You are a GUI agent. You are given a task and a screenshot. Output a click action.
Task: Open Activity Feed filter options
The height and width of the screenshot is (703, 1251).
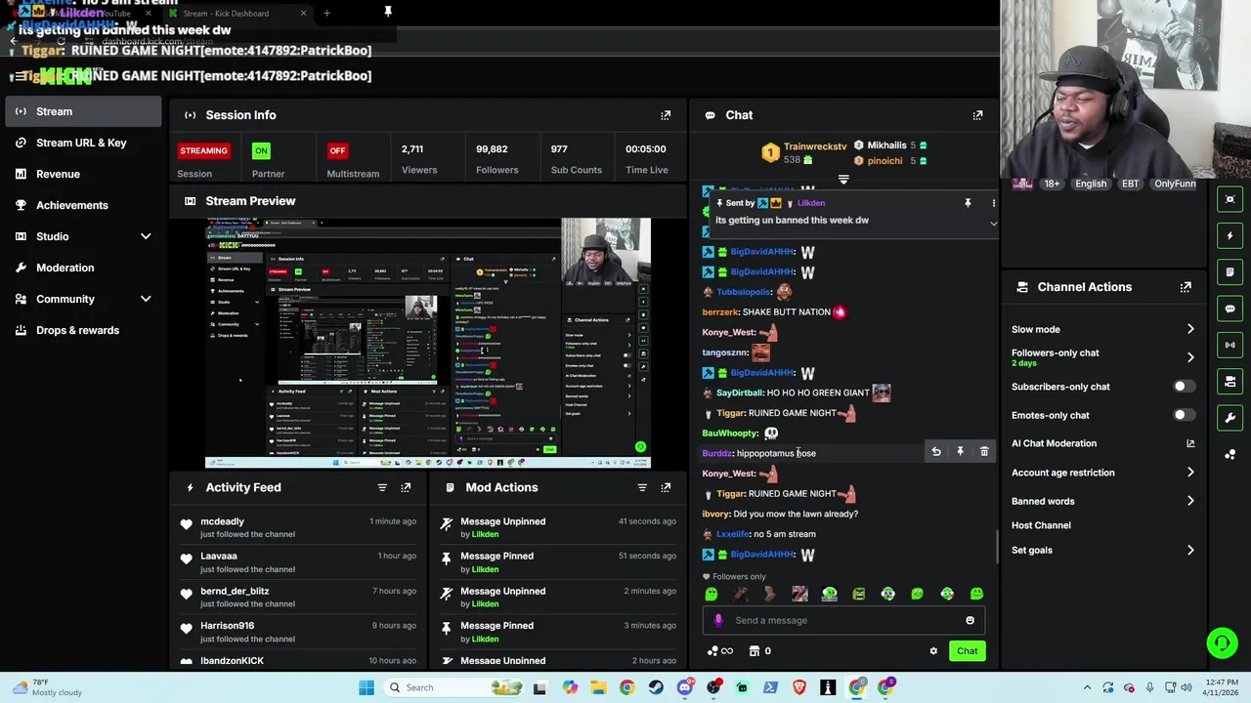382,487
